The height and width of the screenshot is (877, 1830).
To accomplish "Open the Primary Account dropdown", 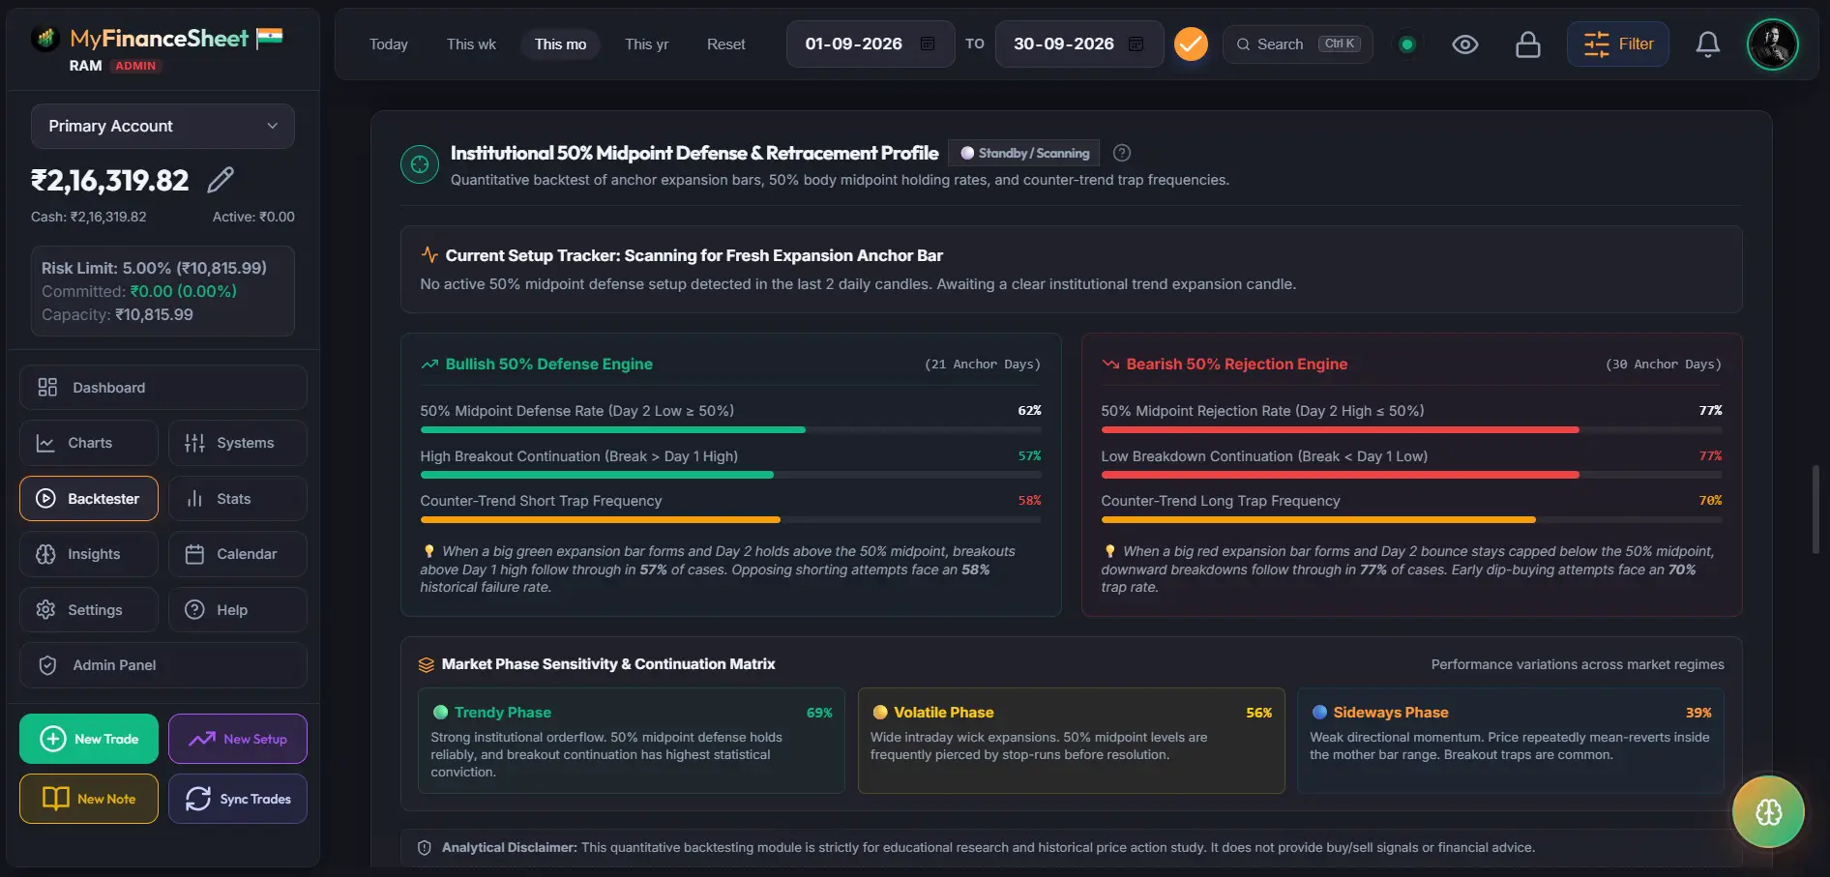I will 162,126.
